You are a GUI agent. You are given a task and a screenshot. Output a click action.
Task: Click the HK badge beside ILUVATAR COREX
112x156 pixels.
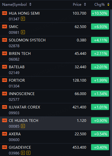coord(5,107)
